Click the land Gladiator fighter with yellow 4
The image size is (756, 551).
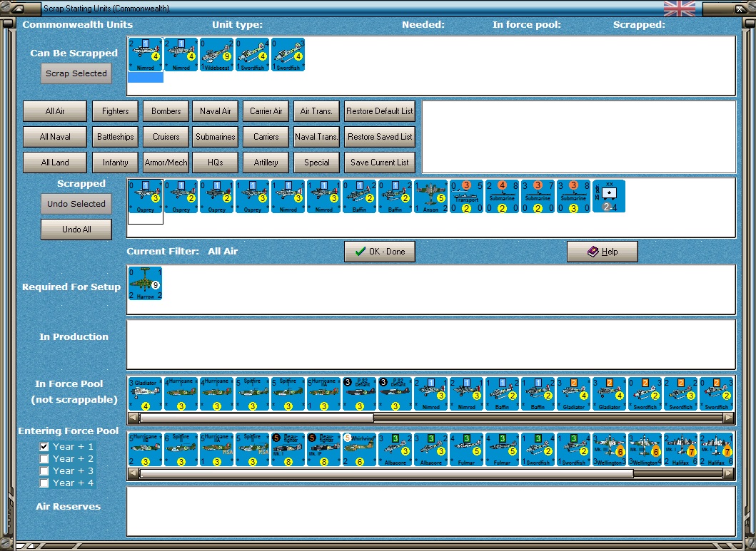pos(145,393)
